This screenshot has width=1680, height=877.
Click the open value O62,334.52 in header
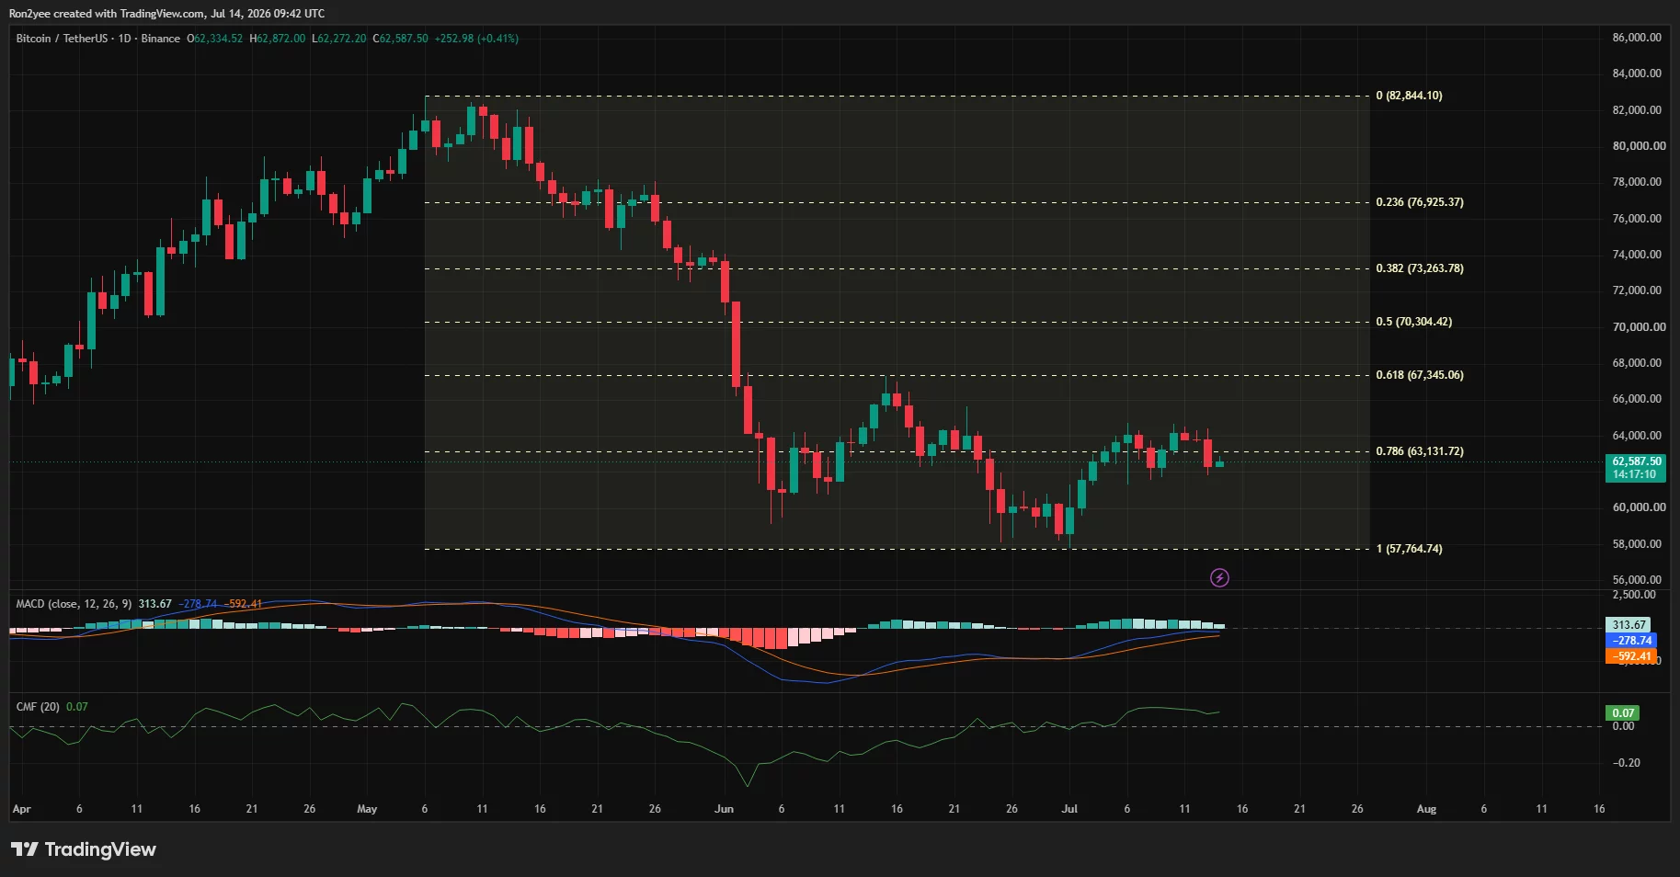(x=215, y=39)
